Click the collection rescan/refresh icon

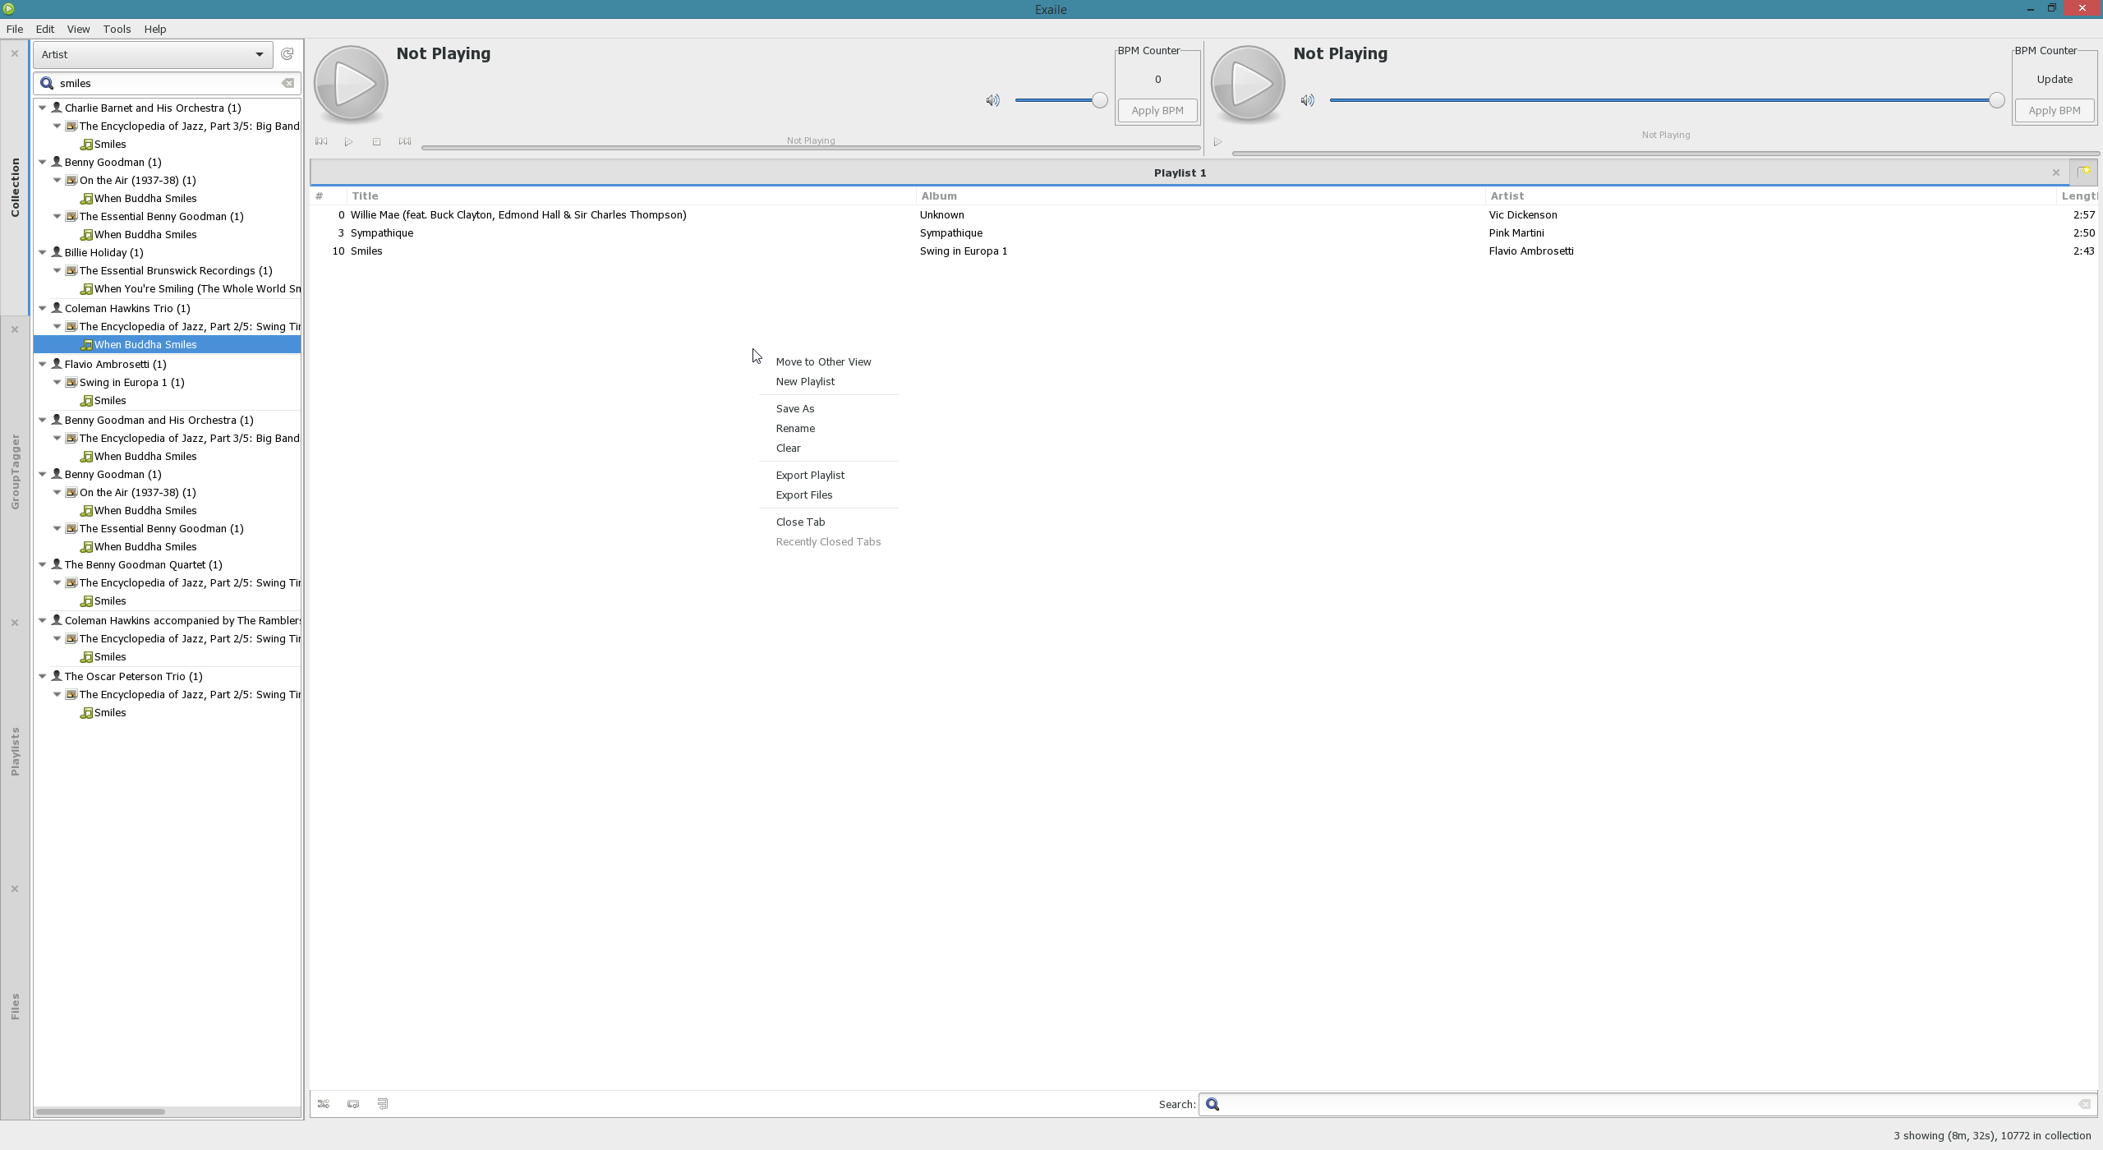pyautogui.click(x=287, y=54)
